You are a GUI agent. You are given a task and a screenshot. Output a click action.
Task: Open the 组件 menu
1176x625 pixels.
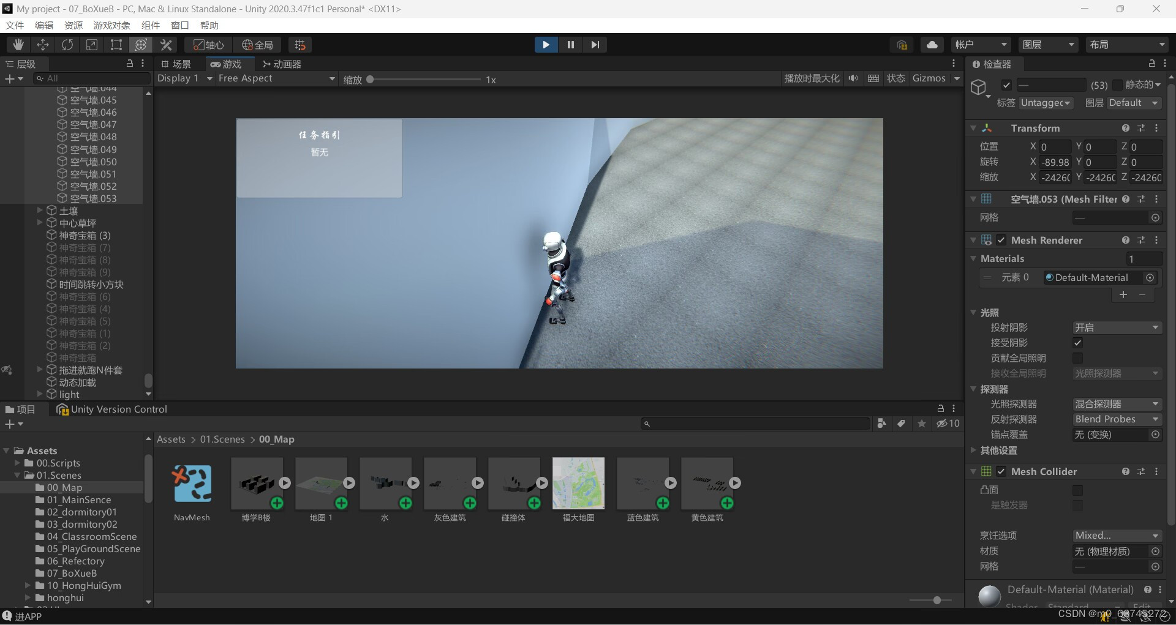[x=151, y=25]
